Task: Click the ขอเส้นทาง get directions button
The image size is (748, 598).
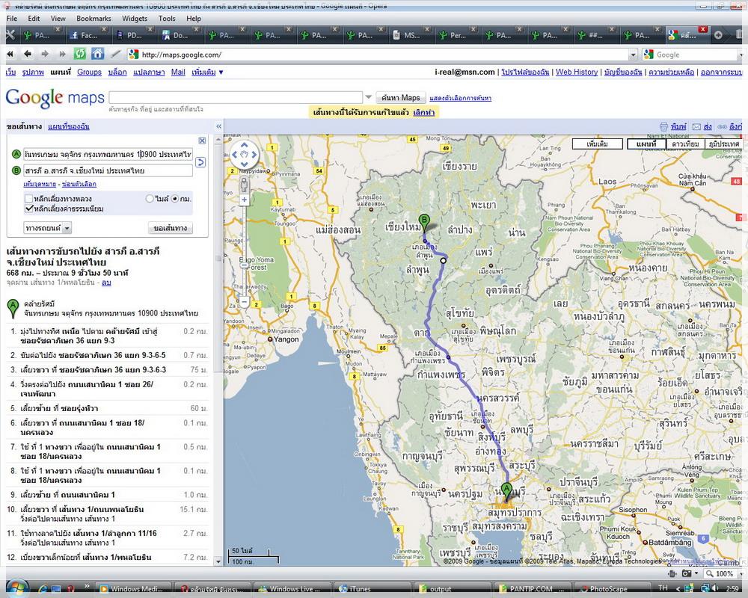Action: (x=171, y=228)
